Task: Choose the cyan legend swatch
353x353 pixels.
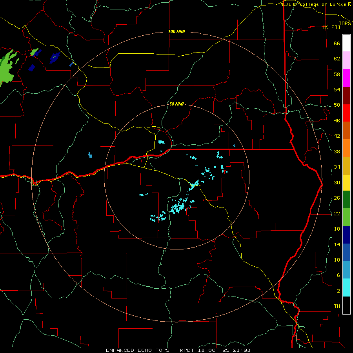Action: click(x=346, y=288)
